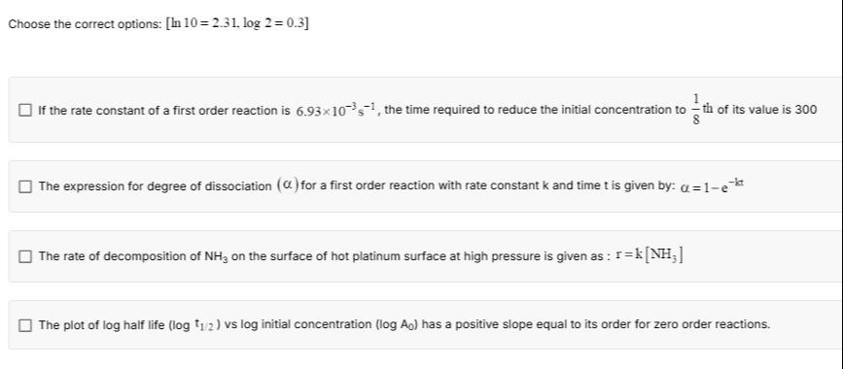Click the [ln 10 = 2.31, log 2 = 0.3] hint
Viewport: 843px width, 369px height.
(237, 23)
